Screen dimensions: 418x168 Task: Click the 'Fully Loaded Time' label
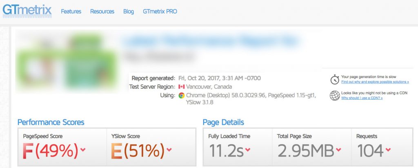point(229,136)
